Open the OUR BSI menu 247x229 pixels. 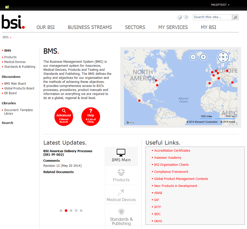tap(46, 27)
